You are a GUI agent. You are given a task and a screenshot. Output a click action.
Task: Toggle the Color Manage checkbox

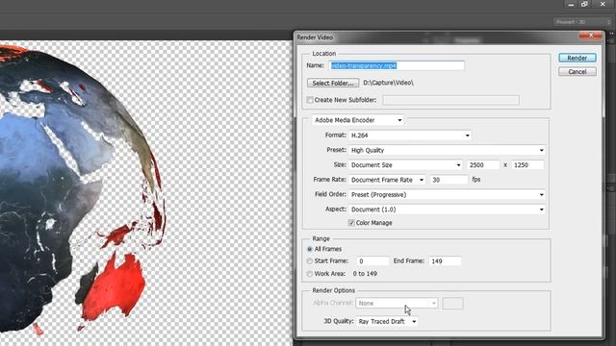351,223
